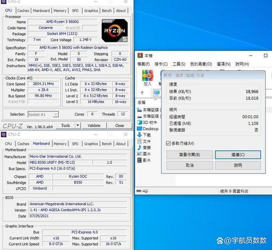Screen dimensions: 272x250
Task: Select Desktop folder in WinRAR list
Action: click(x=148, y=129)
